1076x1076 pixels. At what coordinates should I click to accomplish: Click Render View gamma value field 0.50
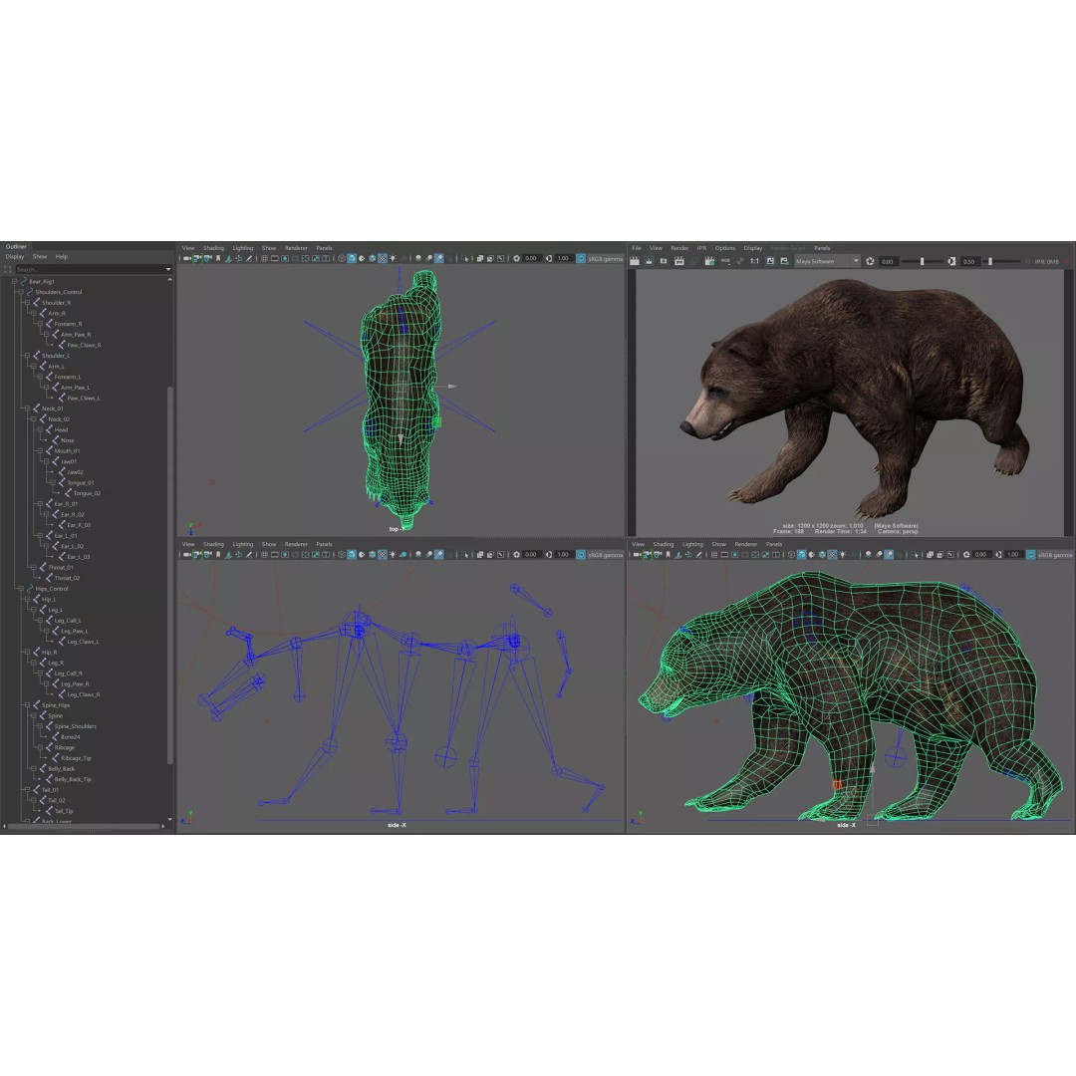pyautogui.click(x=969, y=261)
